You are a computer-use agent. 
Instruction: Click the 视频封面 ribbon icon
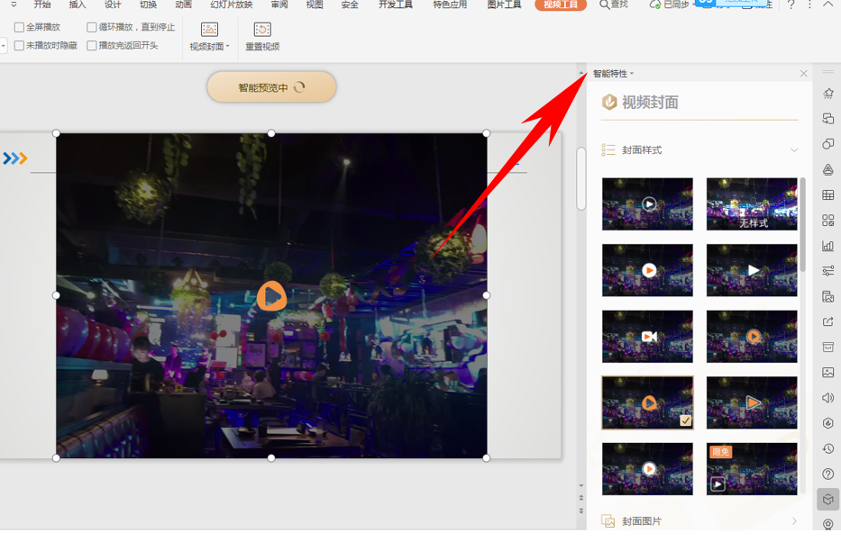209,30
